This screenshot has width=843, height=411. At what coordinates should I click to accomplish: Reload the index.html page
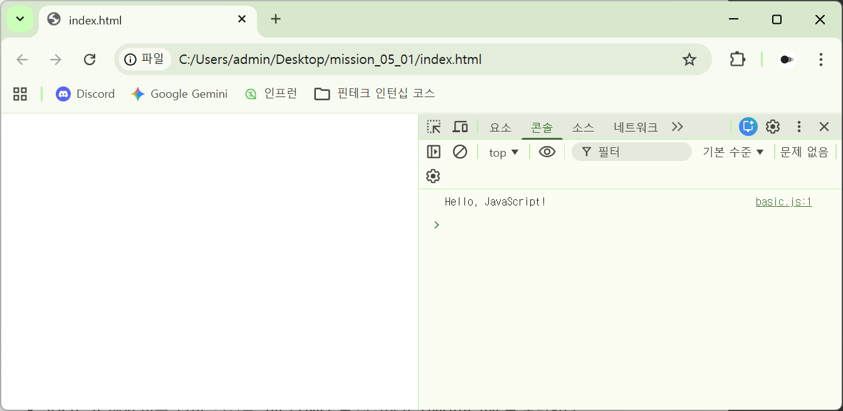point(90,60)
